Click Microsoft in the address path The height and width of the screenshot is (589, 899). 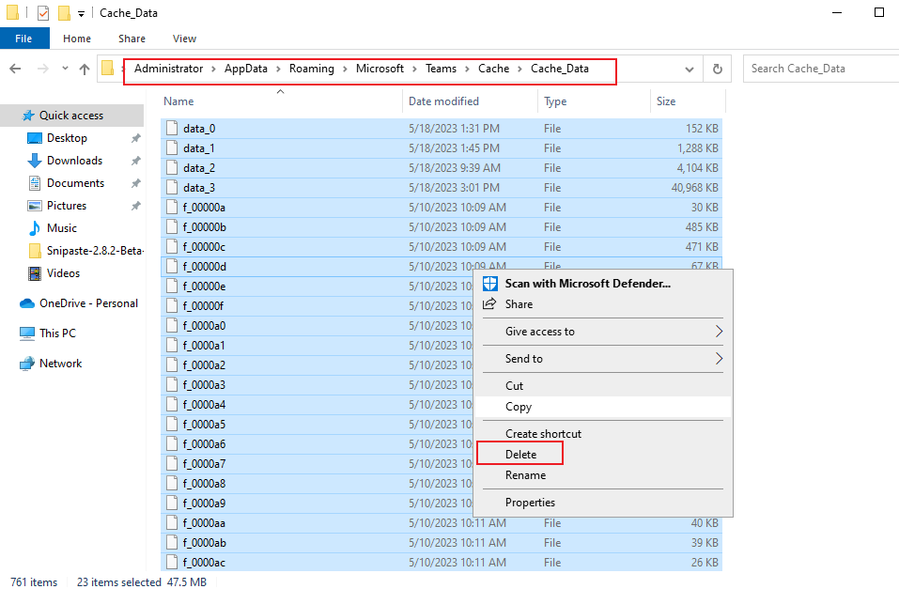tap(380, 69)
